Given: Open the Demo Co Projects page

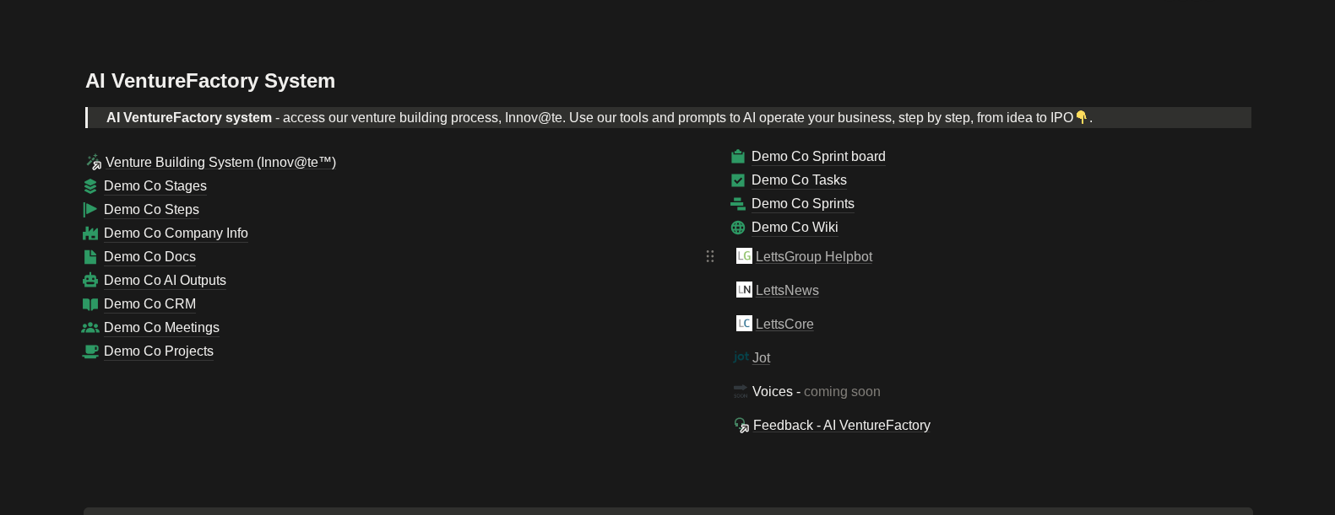Looking at the screenshot, I should (159, 351).
